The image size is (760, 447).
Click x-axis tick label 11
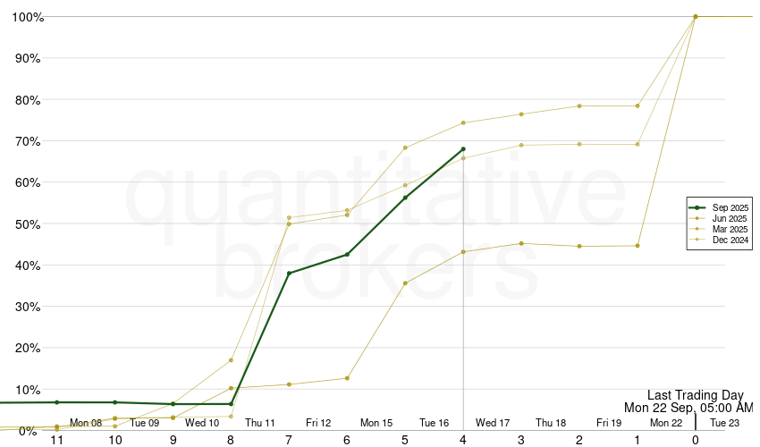tap(57, 440)
